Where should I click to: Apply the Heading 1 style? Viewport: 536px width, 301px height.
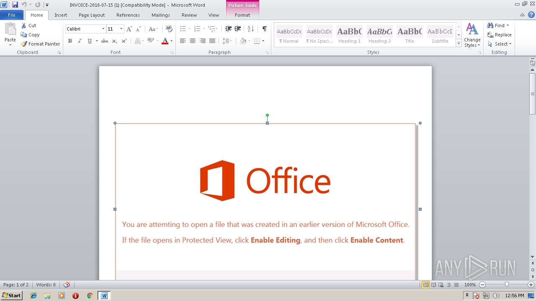point(349,35)
